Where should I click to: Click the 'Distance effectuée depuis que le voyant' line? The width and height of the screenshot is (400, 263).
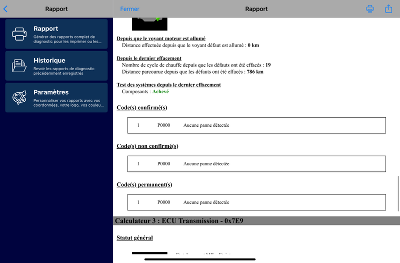pos(190,45)
